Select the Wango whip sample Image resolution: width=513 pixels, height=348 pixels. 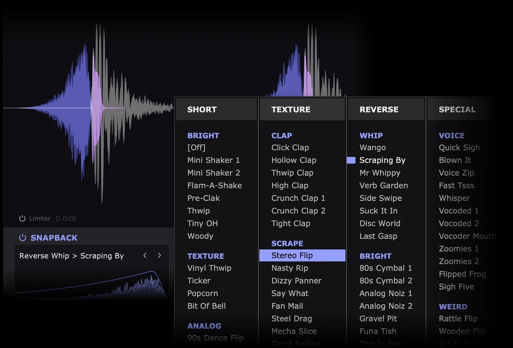click(x=372, y=148)
